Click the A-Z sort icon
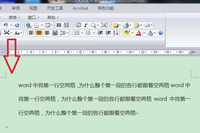 (116, 33)
